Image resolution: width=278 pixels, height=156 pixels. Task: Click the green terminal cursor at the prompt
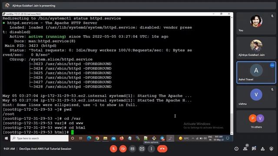[x=73, y=132]
